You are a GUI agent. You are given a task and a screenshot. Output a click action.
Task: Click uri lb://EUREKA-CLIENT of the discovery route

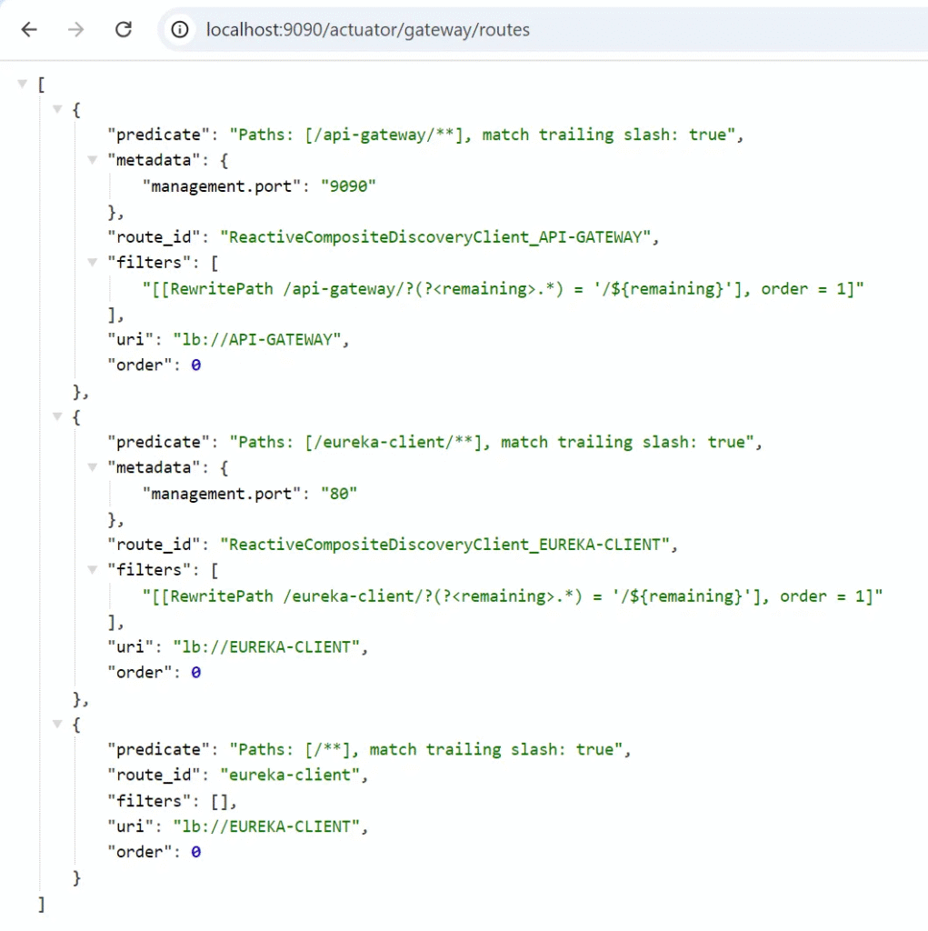coord(266,647)
